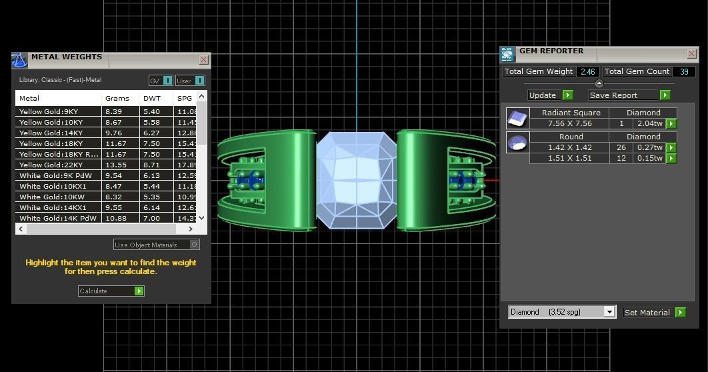Select the Yellow Gold:10KY row

pos(105,123)
